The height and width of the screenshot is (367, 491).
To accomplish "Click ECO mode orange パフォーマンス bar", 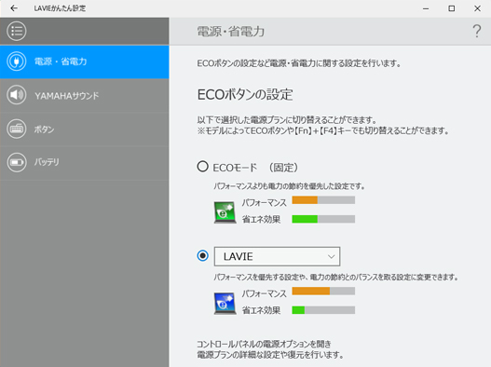I will coord(323,200).
